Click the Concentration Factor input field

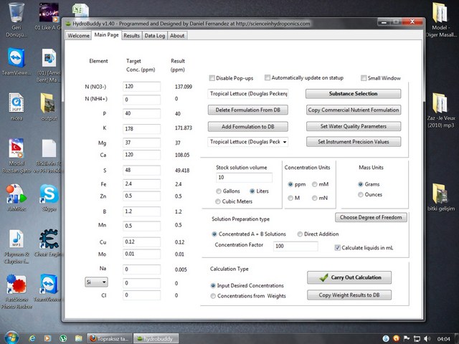(x=295, y=247)
